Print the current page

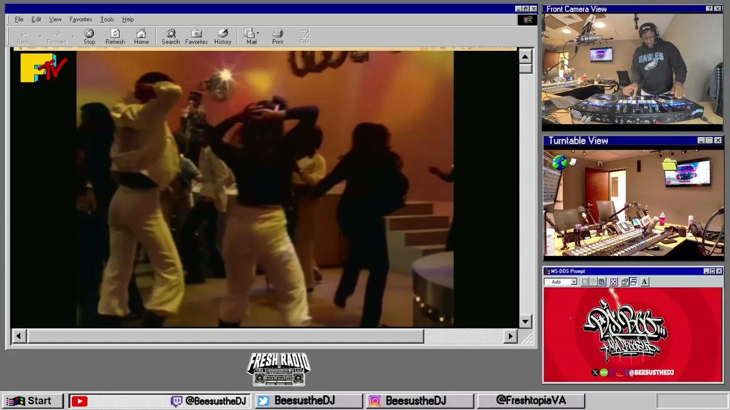(x=278, y=36)
